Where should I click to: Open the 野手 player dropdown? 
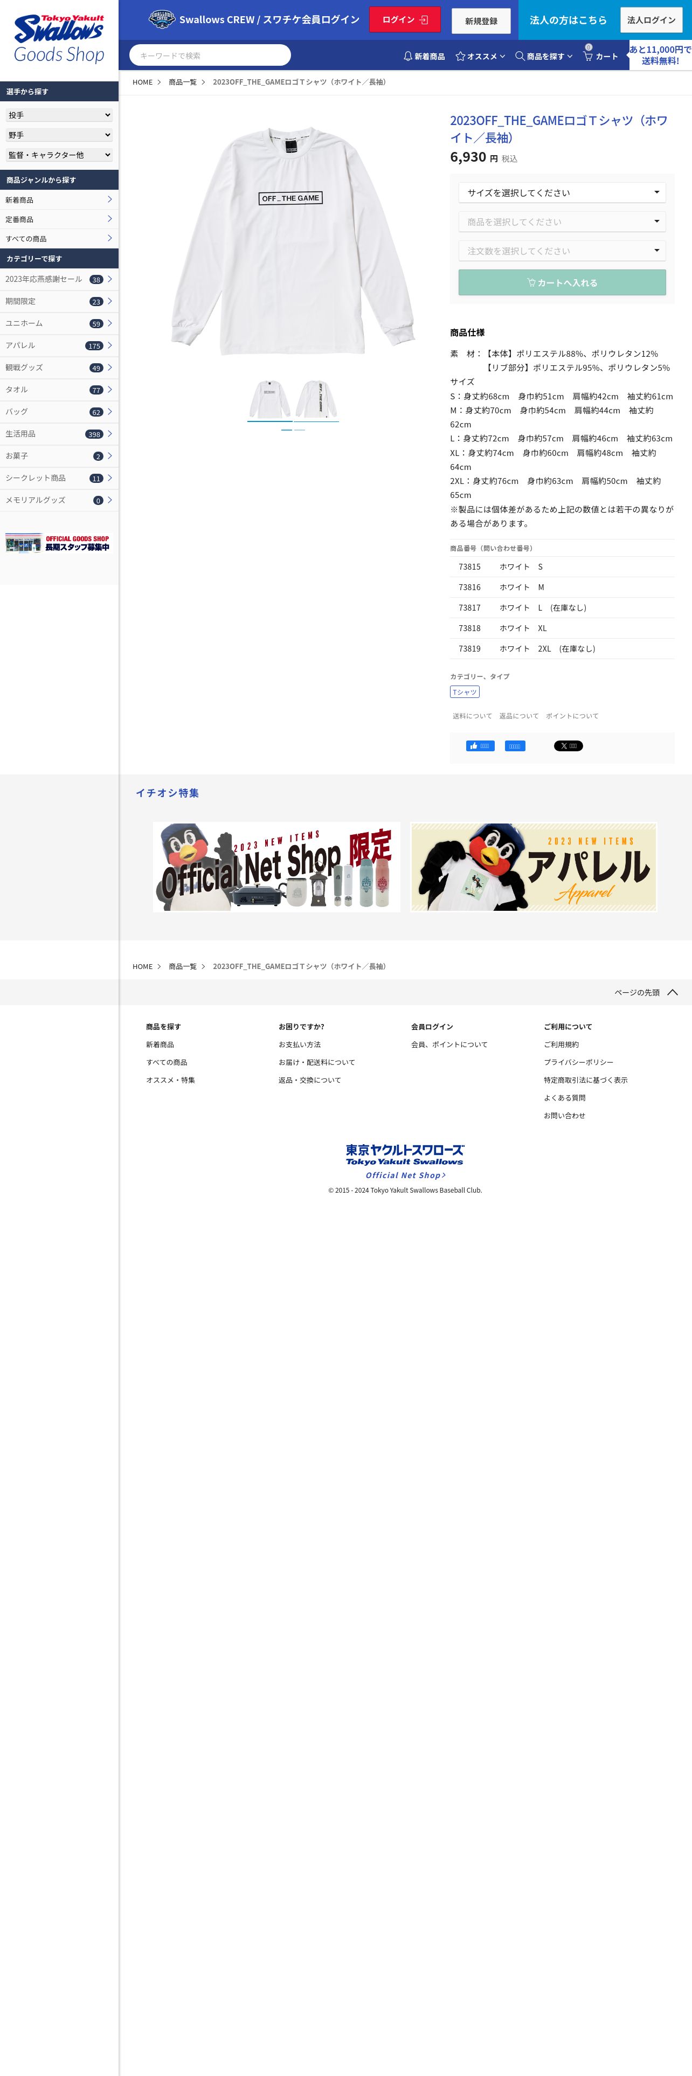tap(59, 135)
